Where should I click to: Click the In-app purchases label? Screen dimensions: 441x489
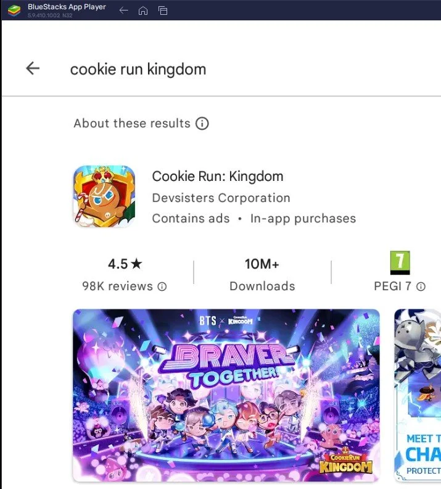[303, 219]
